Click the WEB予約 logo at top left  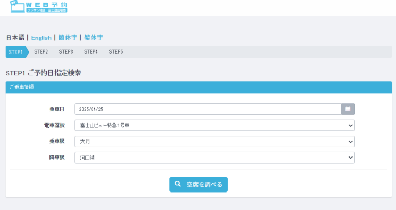tap(39, 7)
